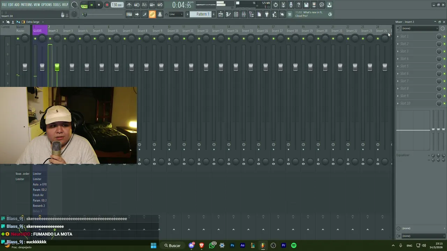Toggle Slot 1 effect enable light
This screenshot has height=251, width=447.
pos(444,37)
